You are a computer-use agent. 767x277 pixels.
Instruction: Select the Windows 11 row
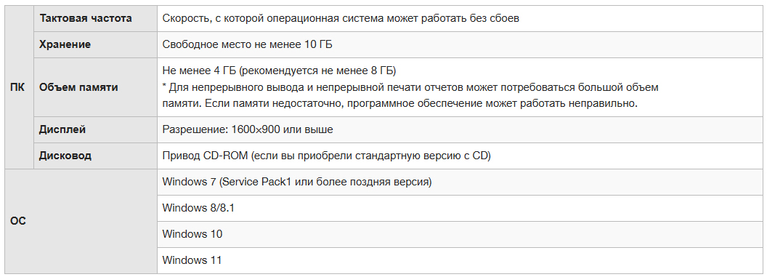(x=459, y=260)
